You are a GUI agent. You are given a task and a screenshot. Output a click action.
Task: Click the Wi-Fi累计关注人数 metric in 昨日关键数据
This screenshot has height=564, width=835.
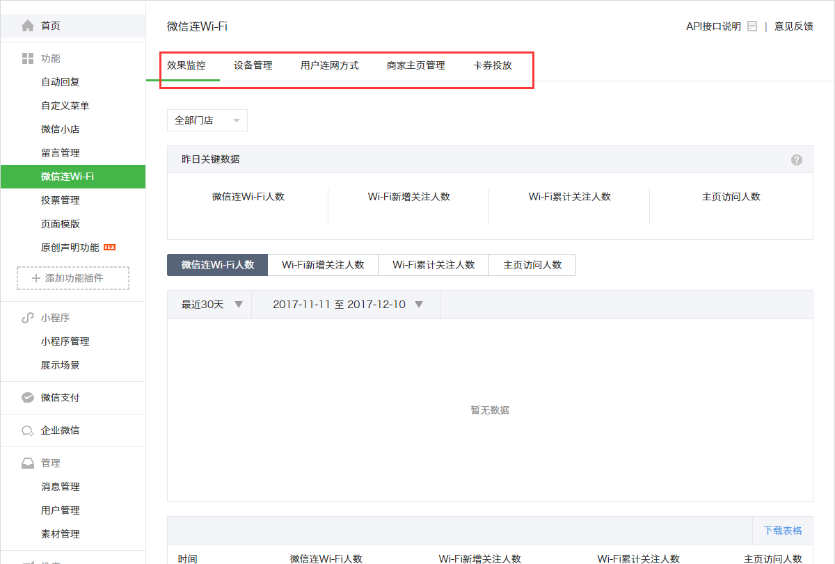[x=570, y=197]
